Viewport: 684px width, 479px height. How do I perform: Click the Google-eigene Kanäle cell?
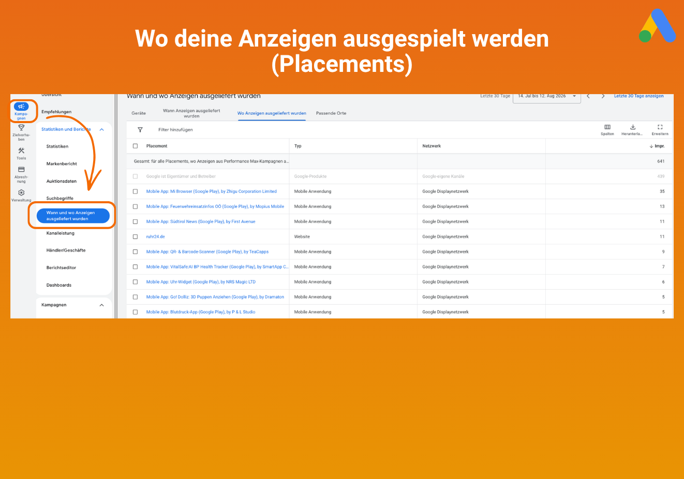tap(443, 176)
